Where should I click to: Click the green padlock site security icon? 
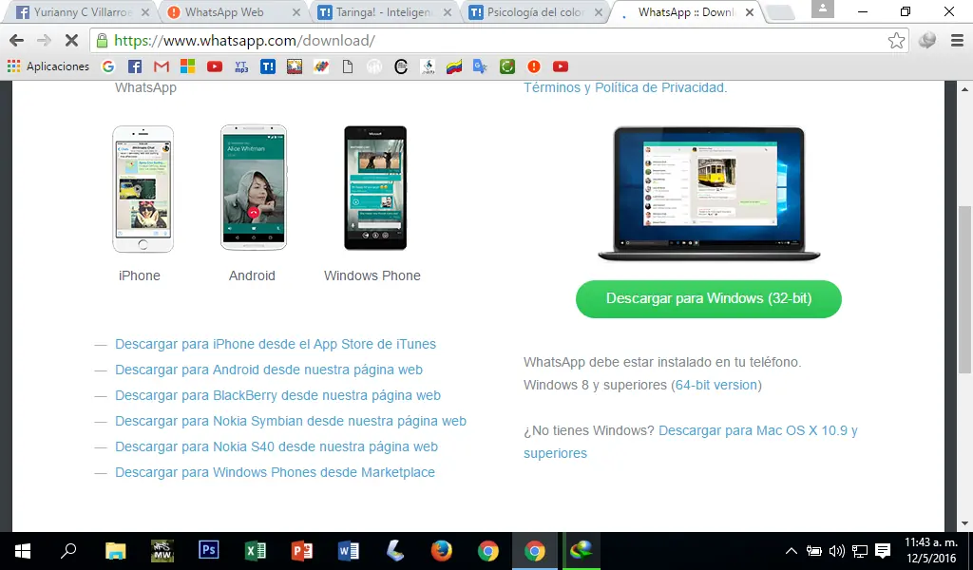[102, 40]
